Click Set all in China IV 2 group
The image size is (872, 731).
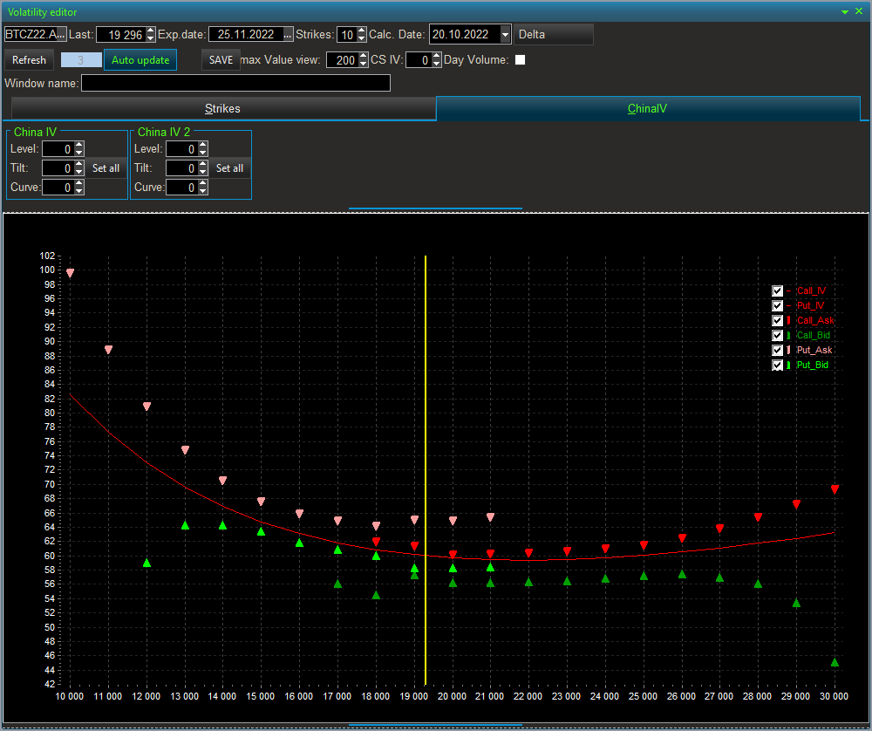(229, 168)
